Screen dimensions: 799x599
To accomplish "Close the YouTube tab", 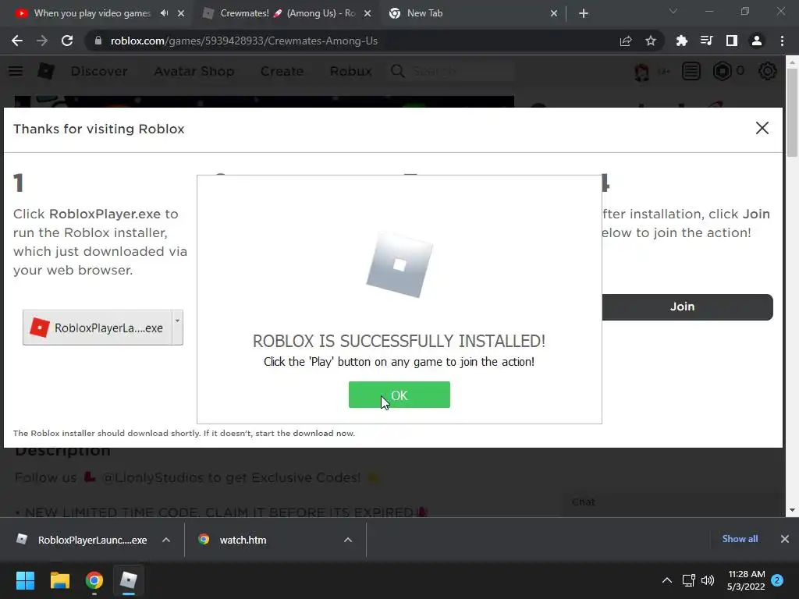I will [x=181, y=13].
